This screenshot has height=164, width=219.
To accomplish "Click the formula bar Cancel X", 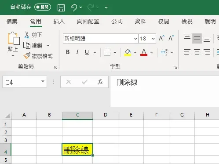I will click(69, 82).
